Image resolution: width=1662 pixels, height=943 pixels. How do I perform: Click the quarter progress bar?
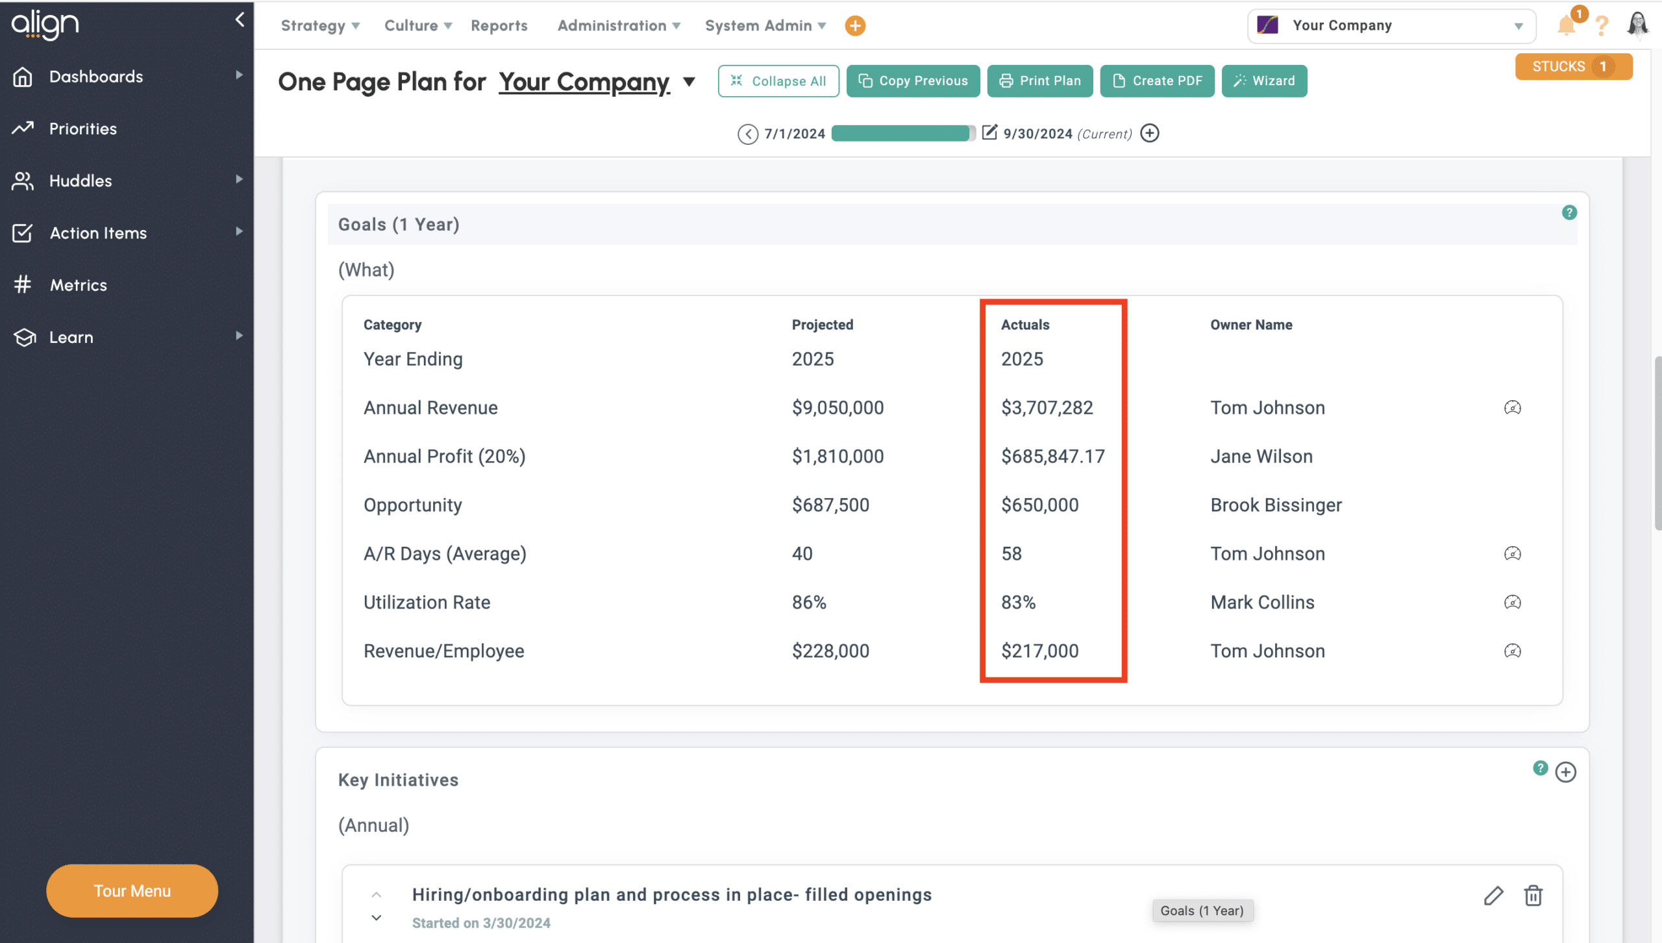tap(902, 134)
